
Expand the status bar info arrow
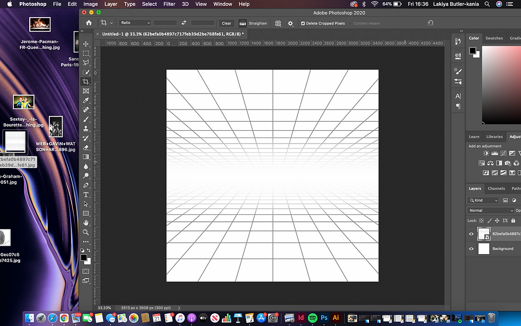(179, 308)
